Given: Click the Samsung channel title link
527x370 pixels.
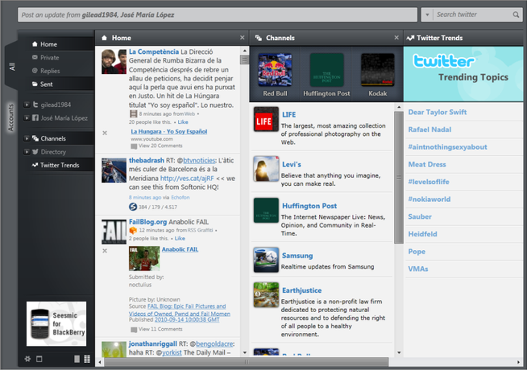Looking at the screenshot, I should point(298,256).
